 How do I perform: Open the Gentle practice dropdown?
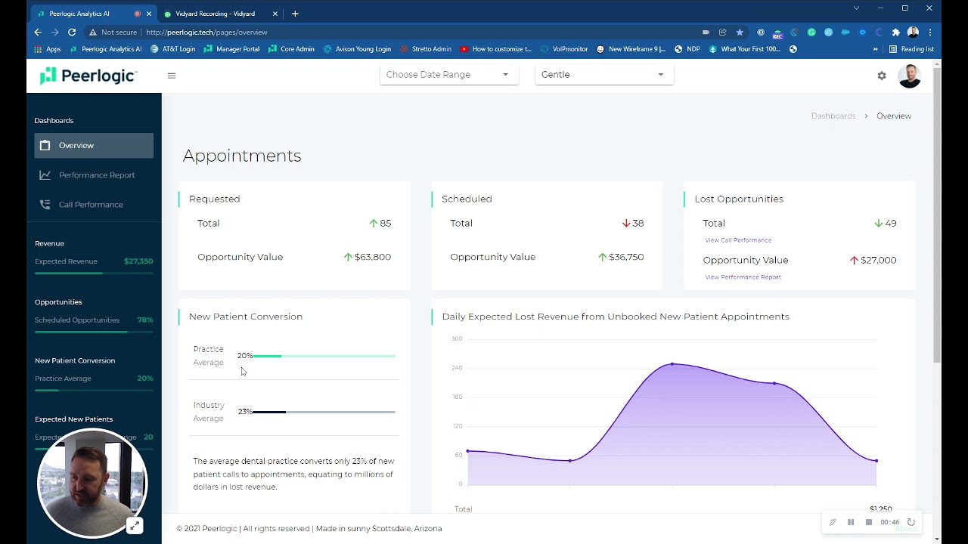(604, 74)
